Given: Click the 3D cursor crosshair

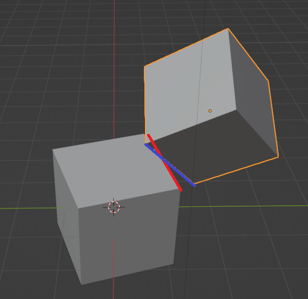Looking at the screenshot, I should (114, 207).
